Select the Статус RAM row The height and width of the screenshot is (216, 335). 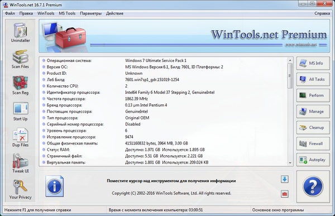pyautogui.click(x=164, y=150)
